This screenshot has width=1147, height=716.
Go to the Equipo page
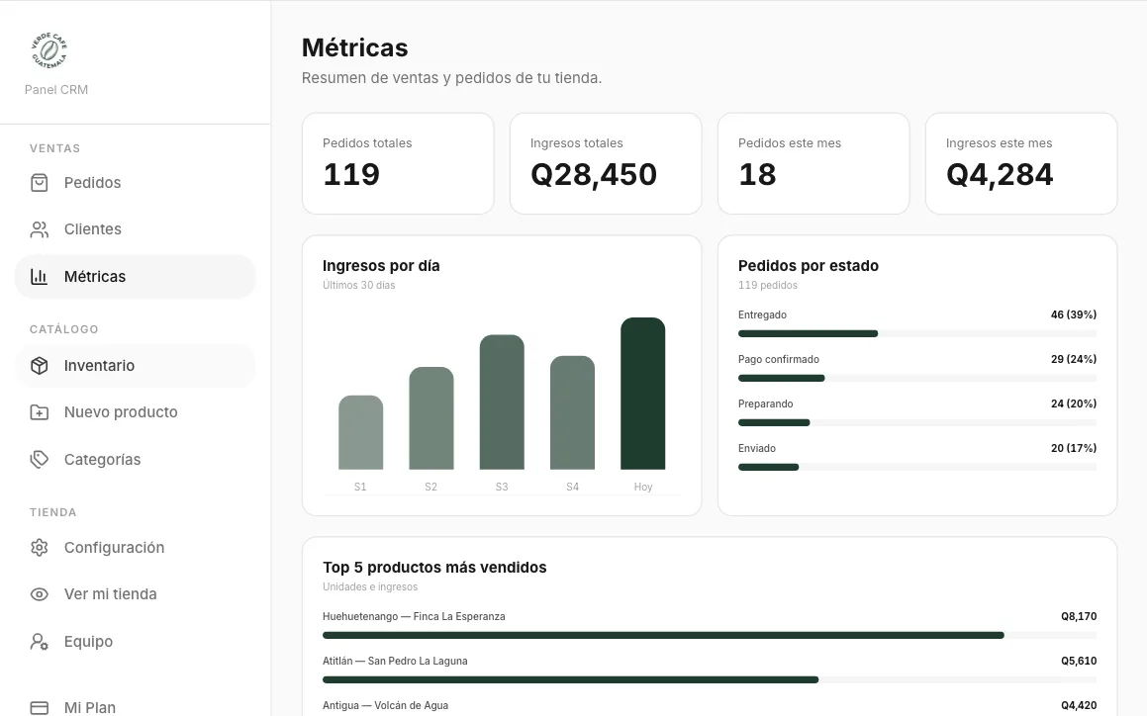[136, 642]
